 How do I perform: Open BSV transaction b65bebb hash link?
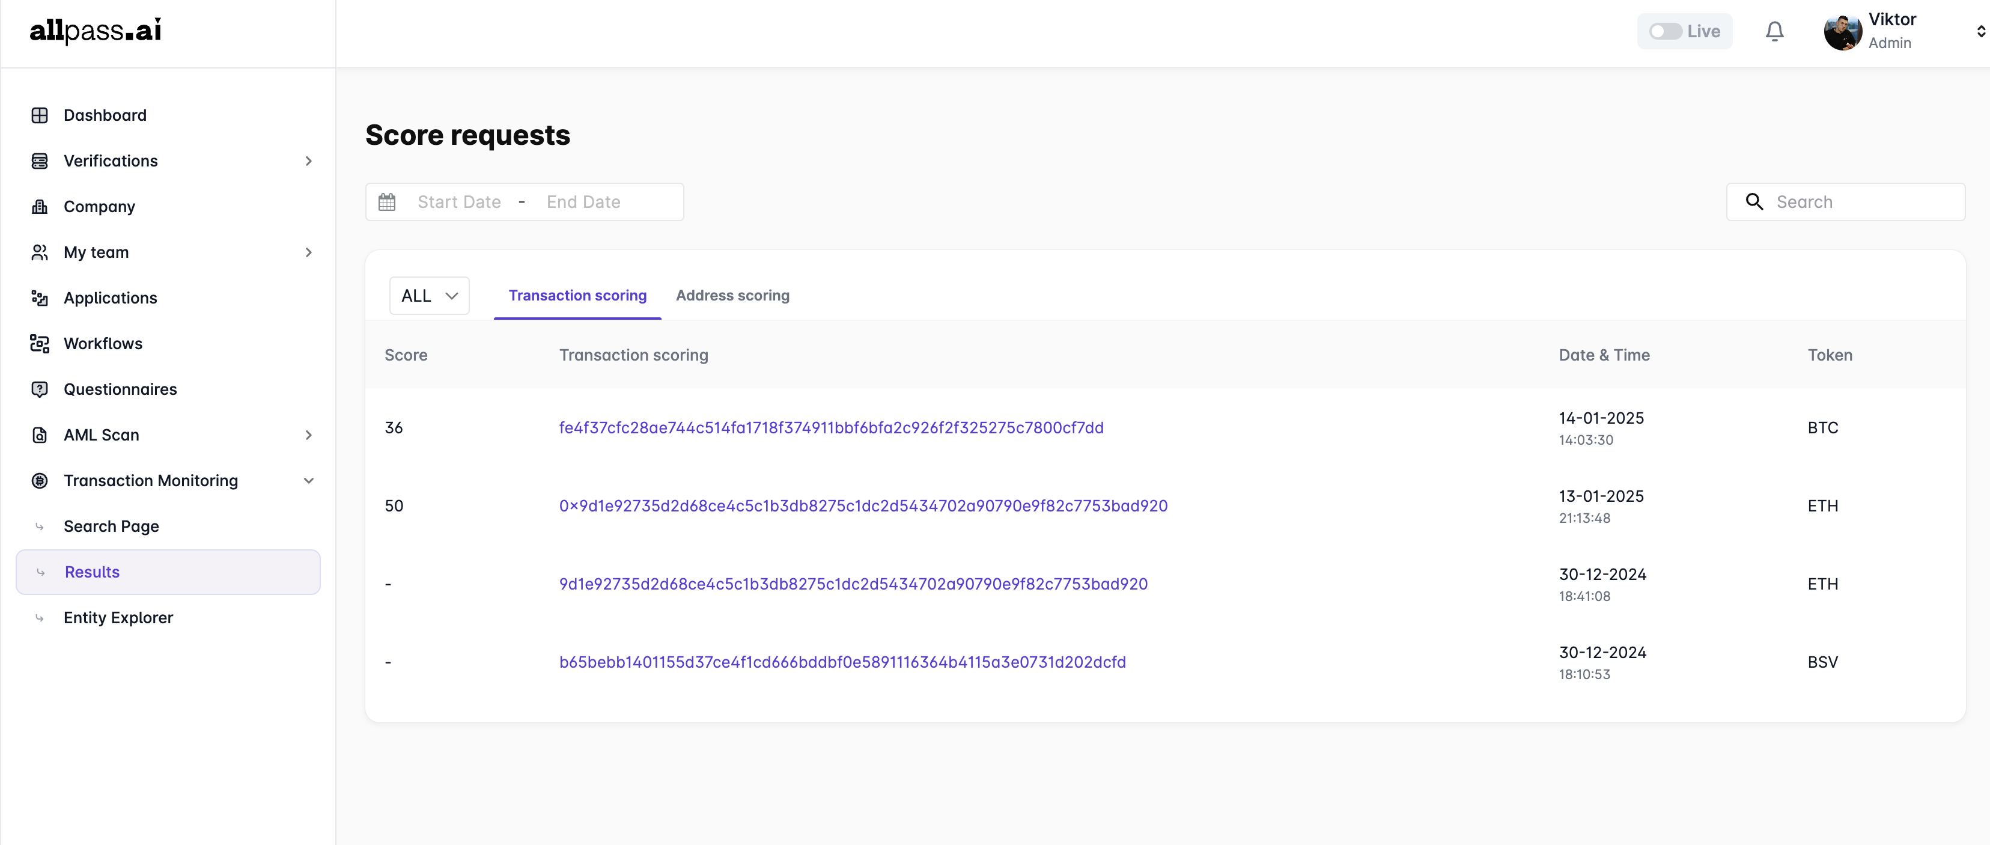click(842, 662)
